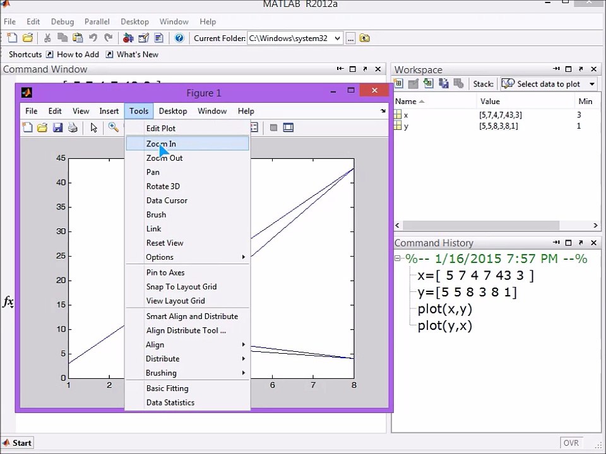Screen dimensions: 606x454
Task: Go up one folder level icon
Action: pyautogui.click(x=364, y=38)
